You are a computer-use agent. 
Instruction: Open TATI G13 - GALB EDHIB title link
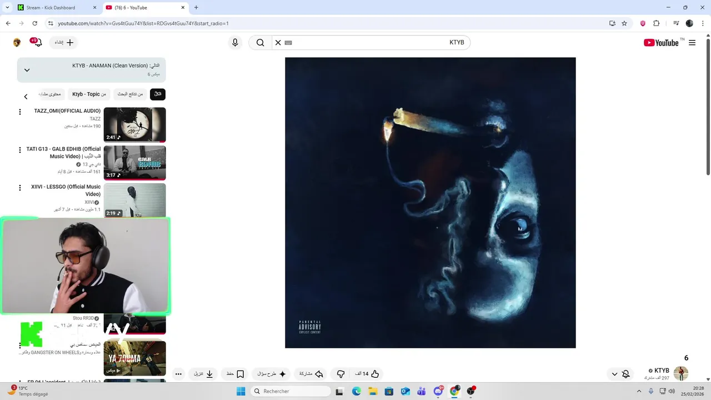[x=63, y=153]
